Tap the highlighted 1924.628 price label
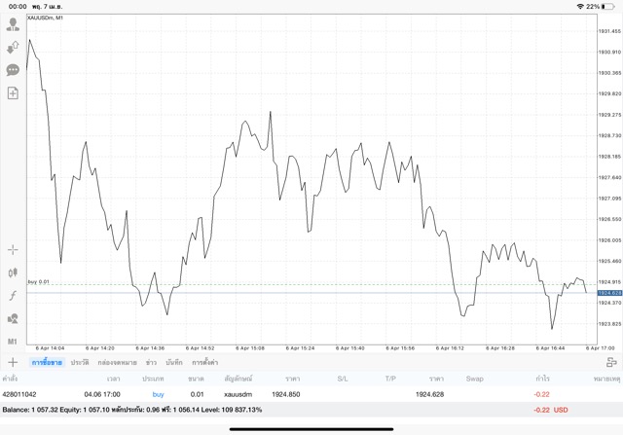The width and height of the screenshot is (623, 435). (609, 292)
